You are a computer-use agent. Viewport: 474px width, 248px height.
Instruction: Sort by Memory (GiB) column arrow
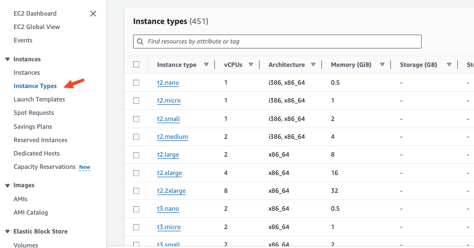point(382,65)
